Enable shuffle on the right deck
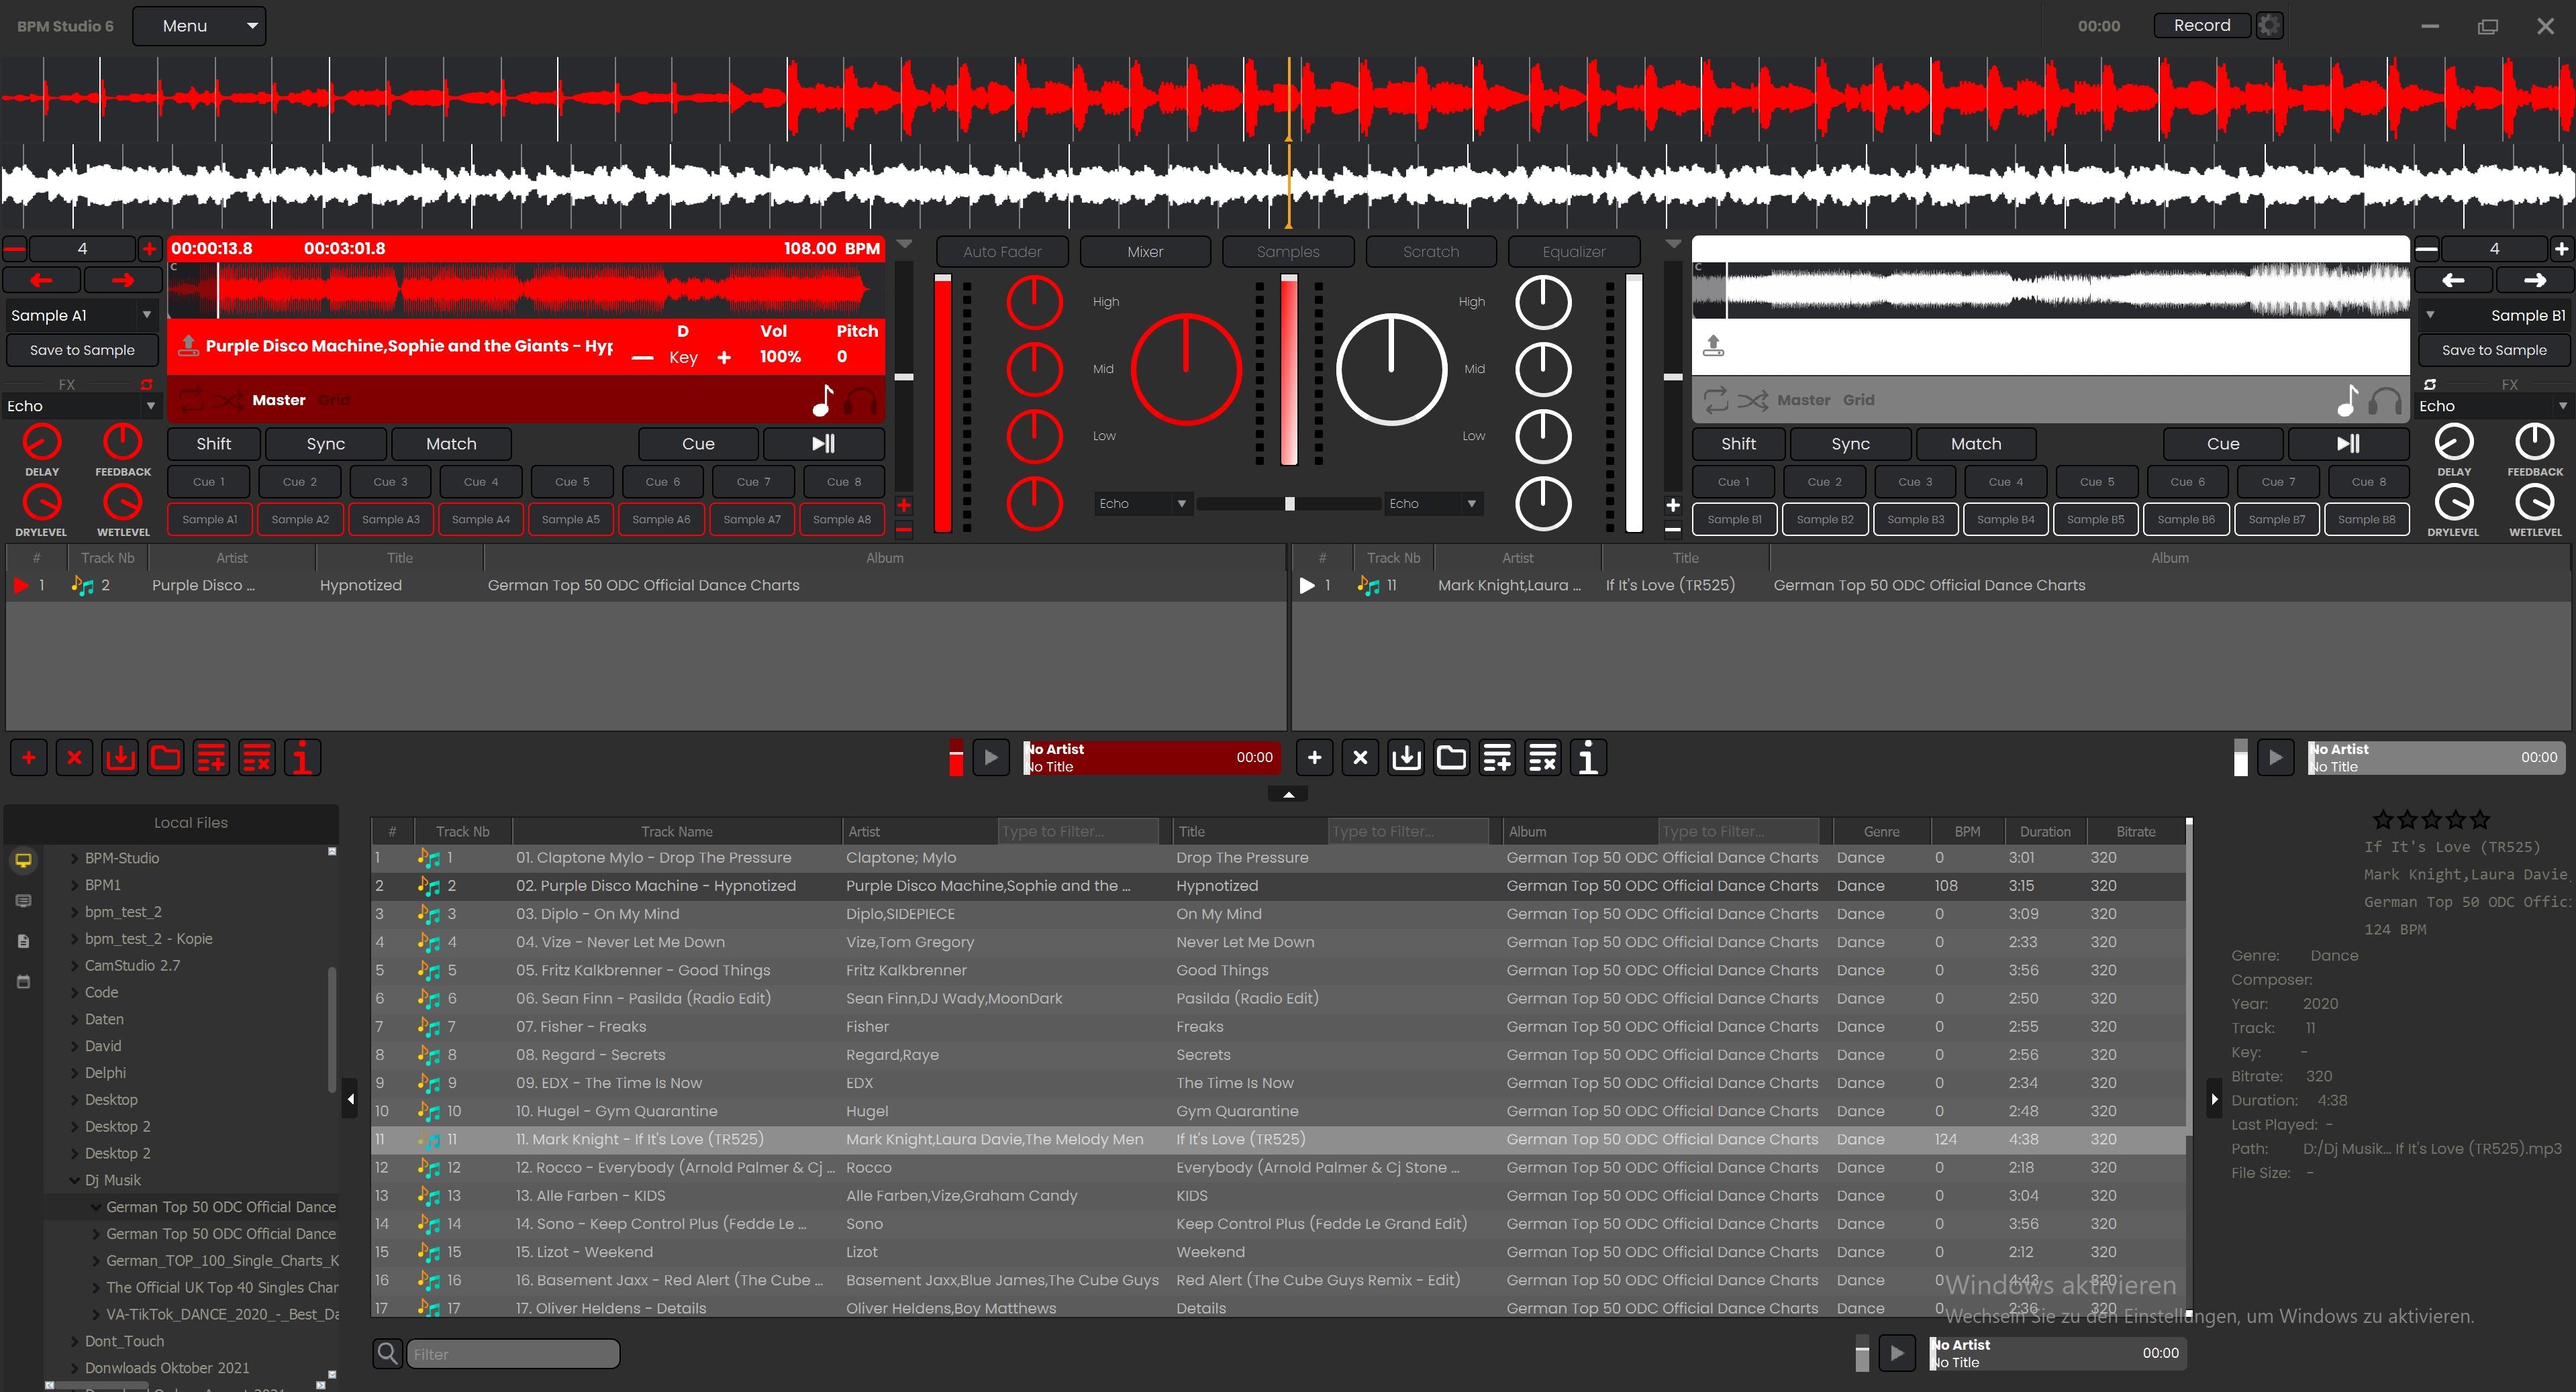 1754,400
